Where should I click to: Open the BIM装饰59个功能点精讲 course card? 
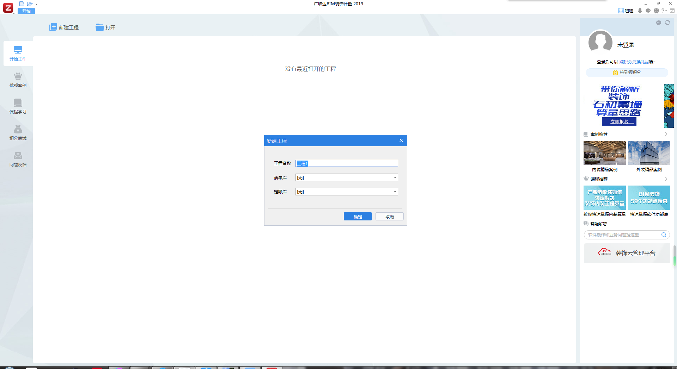click(649, 198)
